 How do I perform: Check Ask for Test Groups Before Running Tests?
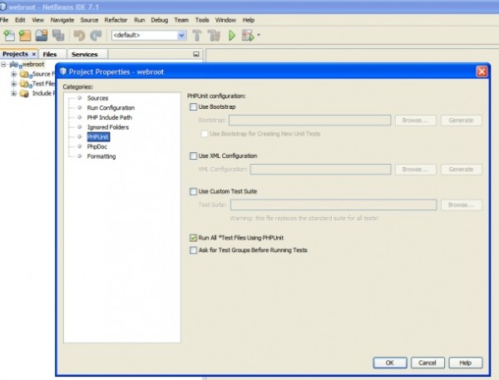click(x=193, y=250)
